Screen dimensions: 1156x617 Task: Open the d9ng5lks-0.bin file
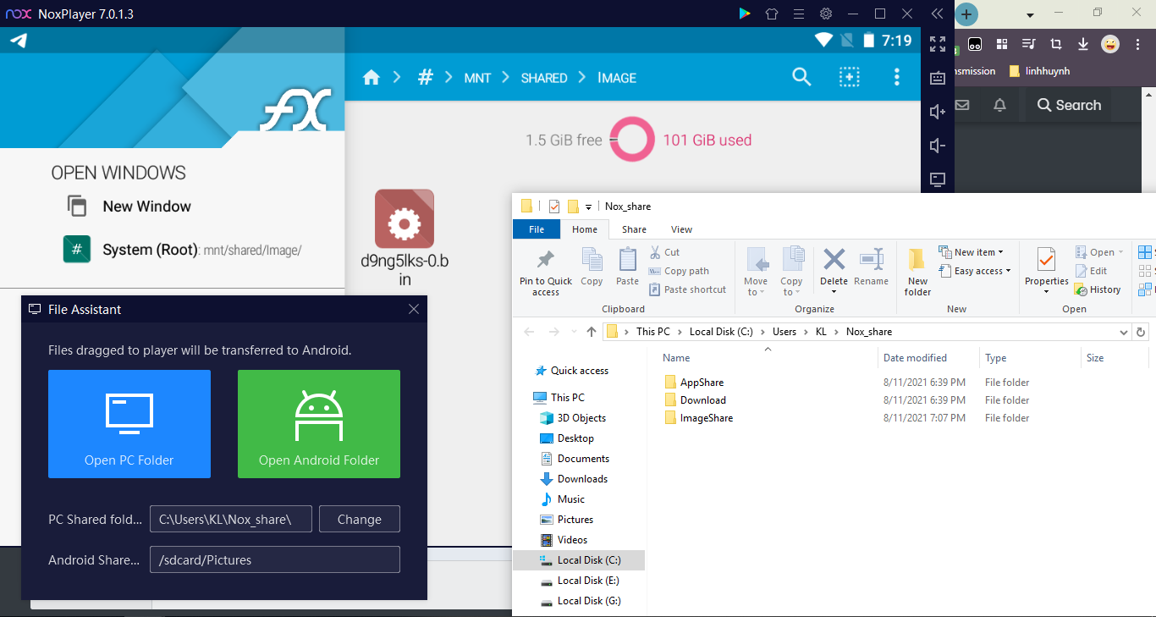pyautogui.click(x=405, y=239)
